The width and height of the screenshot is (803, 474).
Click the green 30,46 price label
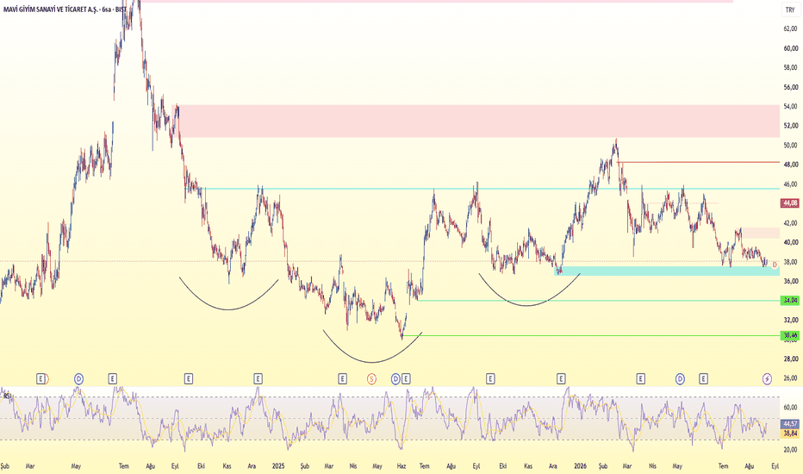790,335
